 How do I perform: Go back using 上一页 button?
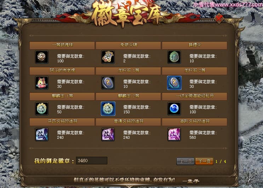click(x=185, y=161)
